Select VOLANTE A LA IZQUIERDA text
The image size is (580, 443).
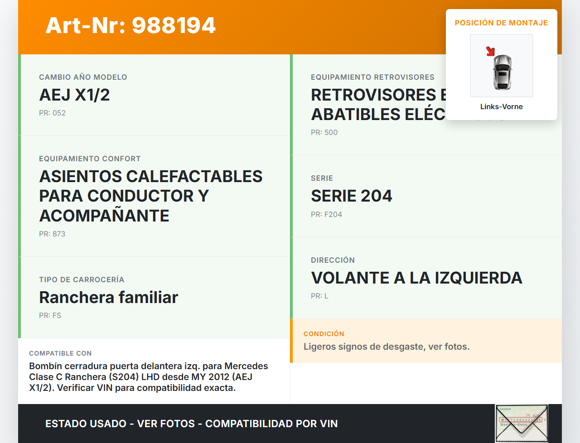416,278
